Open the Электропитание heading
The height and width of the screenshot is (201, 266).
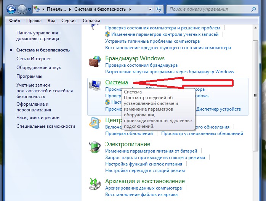[x=128, y=144]
